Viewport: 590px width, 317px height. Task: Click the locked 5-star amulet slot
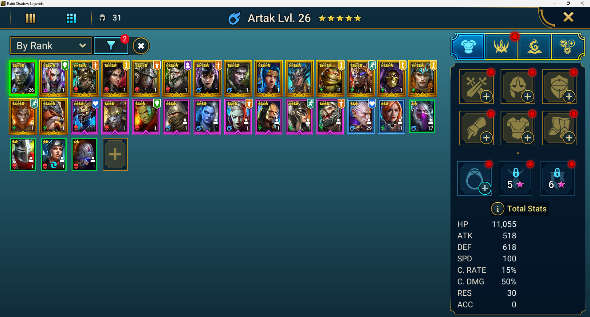[516, 178]
